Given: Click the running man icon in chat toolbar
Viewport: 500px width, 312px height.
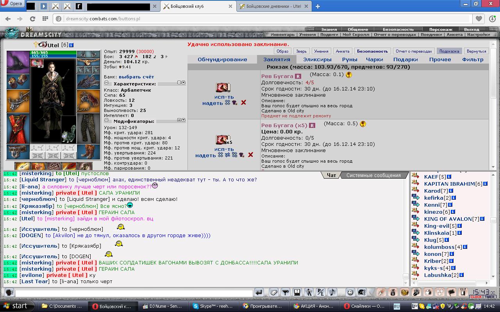Looking at the screenshot, I should 309,292.
